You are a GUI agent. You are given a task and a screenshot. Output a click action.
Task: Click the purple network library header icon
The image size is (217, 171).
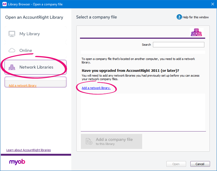tap(196, 32)
